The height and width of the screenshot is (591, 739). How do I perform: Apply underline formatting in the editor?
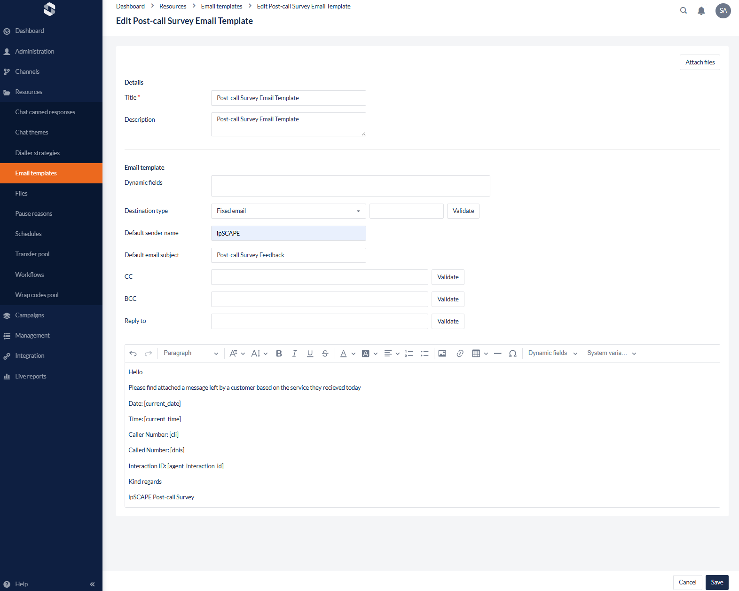310,354
